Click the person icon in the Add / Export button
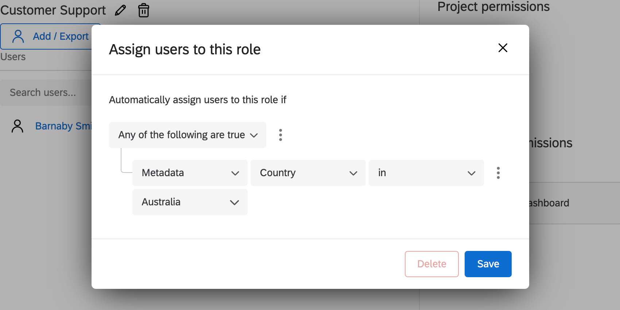This screenshot has width=620, height=310. 18,36
